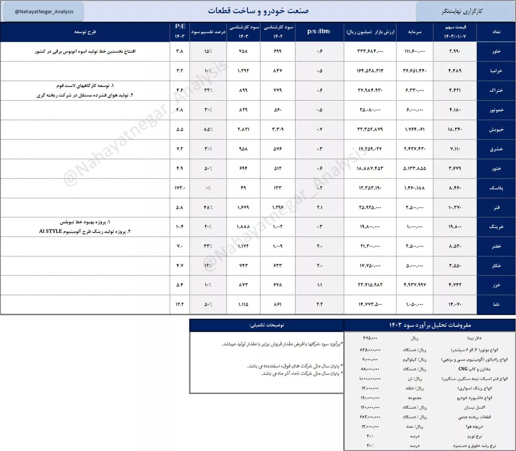Viewport: 516px width, 451px height.
Task: Select the 'قیمت سهم' column header
Action: coord(455,32)
